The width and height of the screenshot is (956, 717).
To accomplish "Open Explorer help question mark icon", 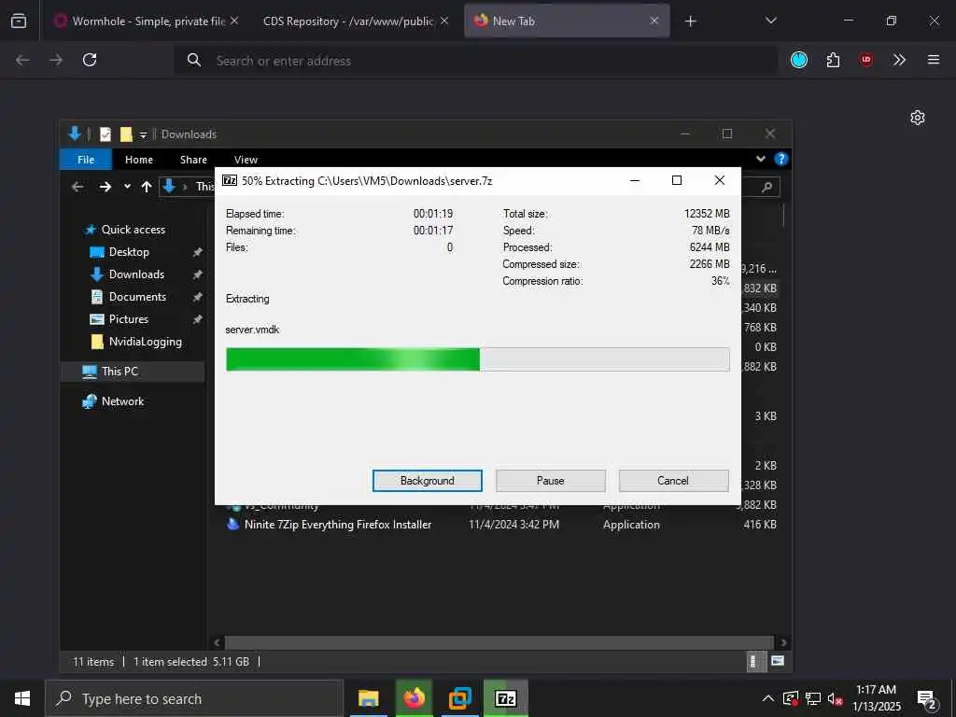I will [780, 159].
